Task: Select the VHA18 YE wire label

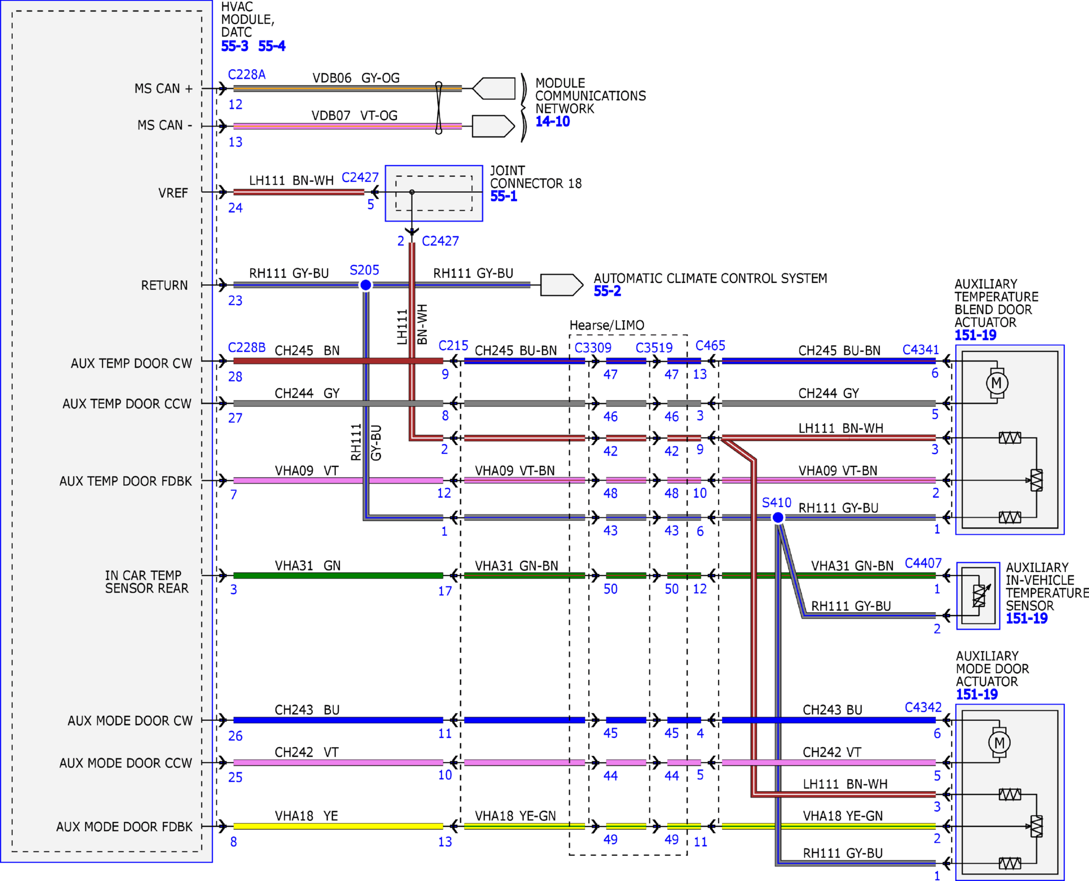Action: point(306,816)
